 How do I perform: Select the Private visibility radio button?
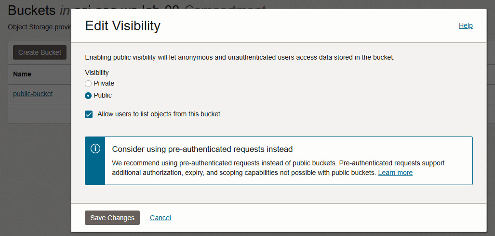click(88, 84)
